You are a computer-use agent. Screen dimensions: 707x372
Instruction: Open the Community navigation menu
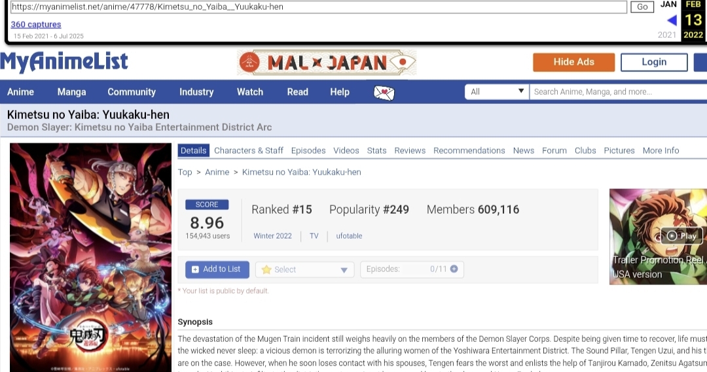tap(132, 92)
